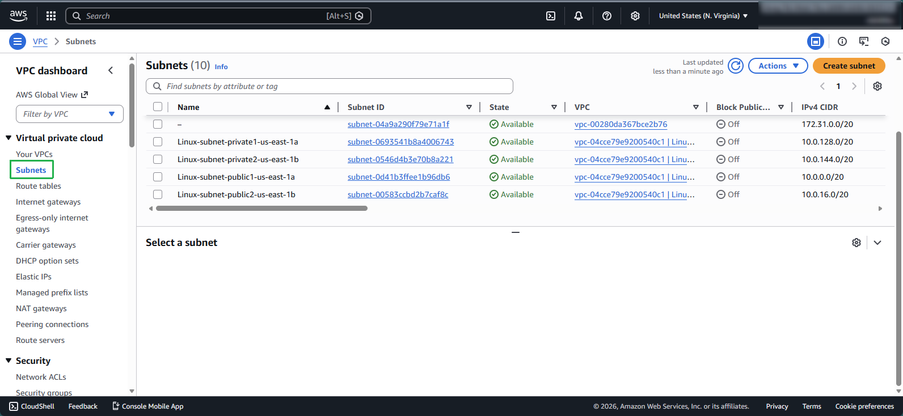
Task: Open the tutorials panel icon
Action: [864, 41]
